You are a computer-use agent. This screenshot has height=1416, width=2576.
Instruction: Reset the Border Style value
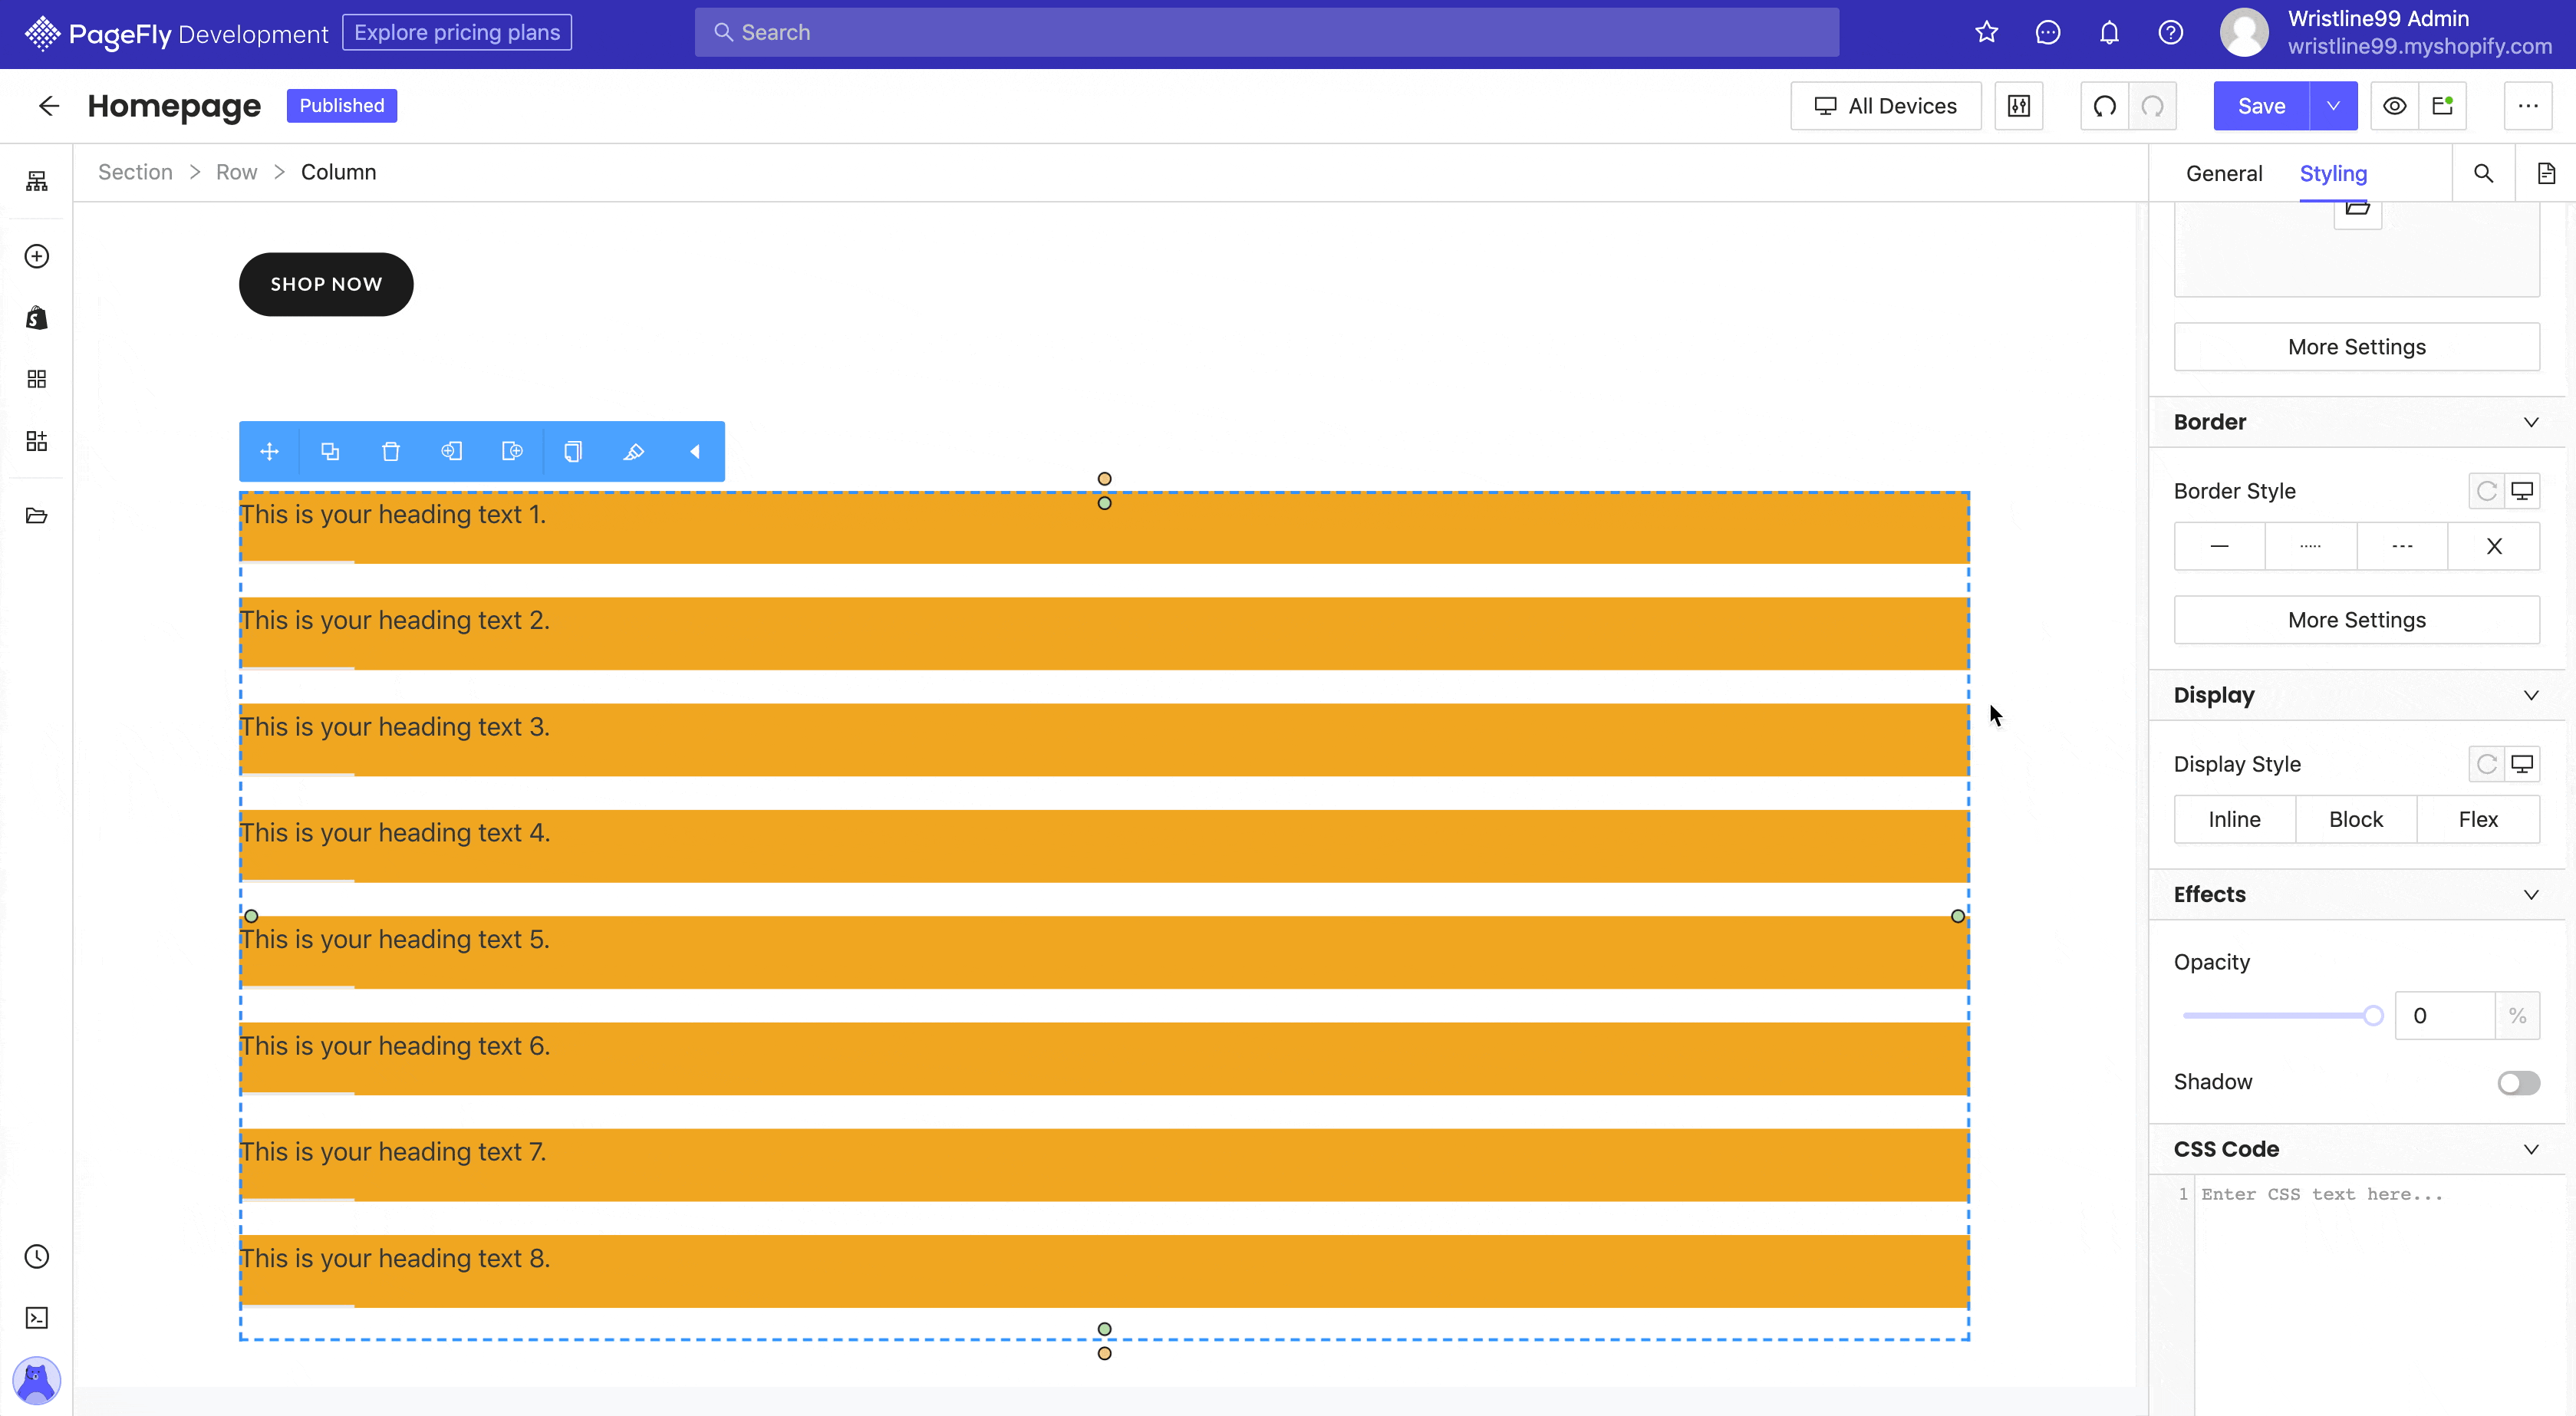[2487, 491]
